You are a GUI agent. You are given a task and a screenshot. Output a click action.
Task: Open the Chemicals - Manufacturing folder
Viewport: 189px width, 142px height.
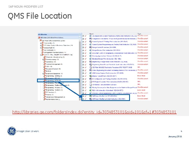click(x=55, y=57)
